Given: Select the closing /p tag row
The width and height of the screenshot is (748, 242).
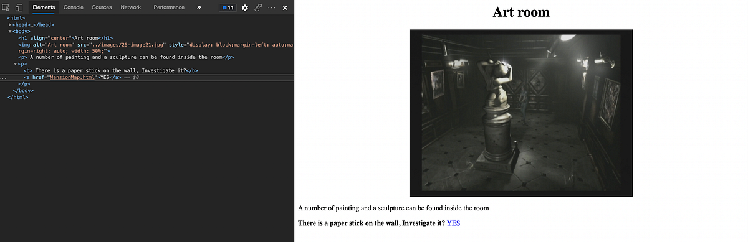Looking at the screenshot, I should pos(24,83).
